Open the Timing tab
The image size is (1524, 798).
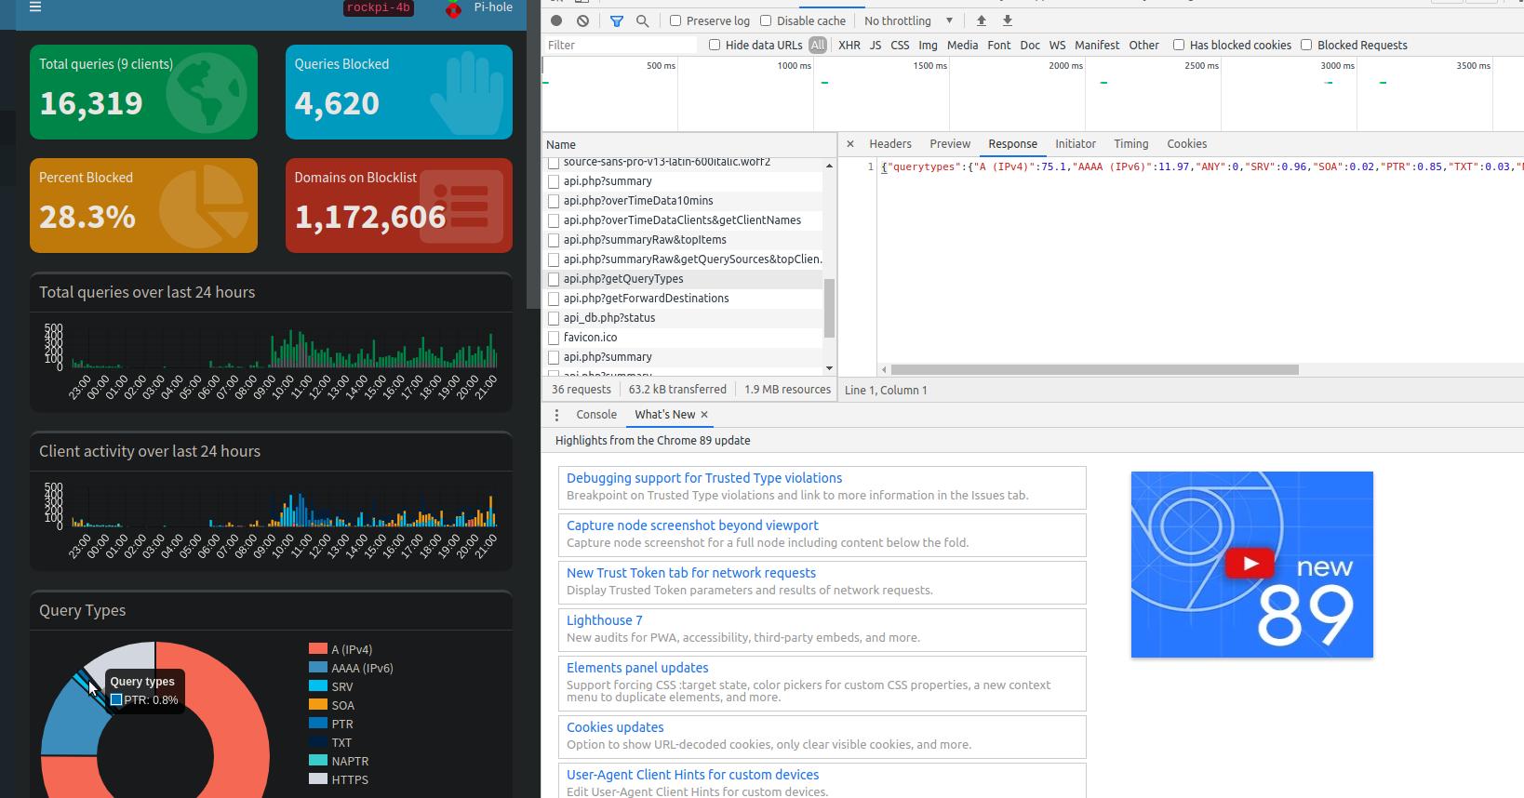tap(1131, 144)
